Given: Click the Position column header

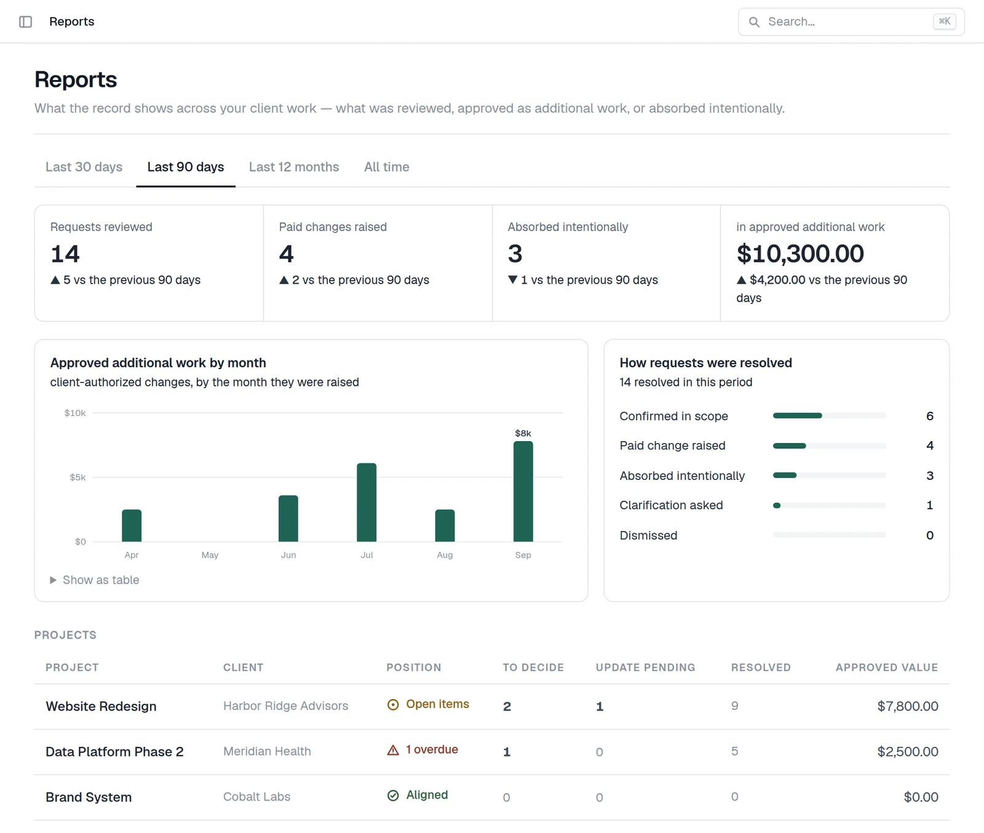Looking at the screenshot, I should (414, 668).
